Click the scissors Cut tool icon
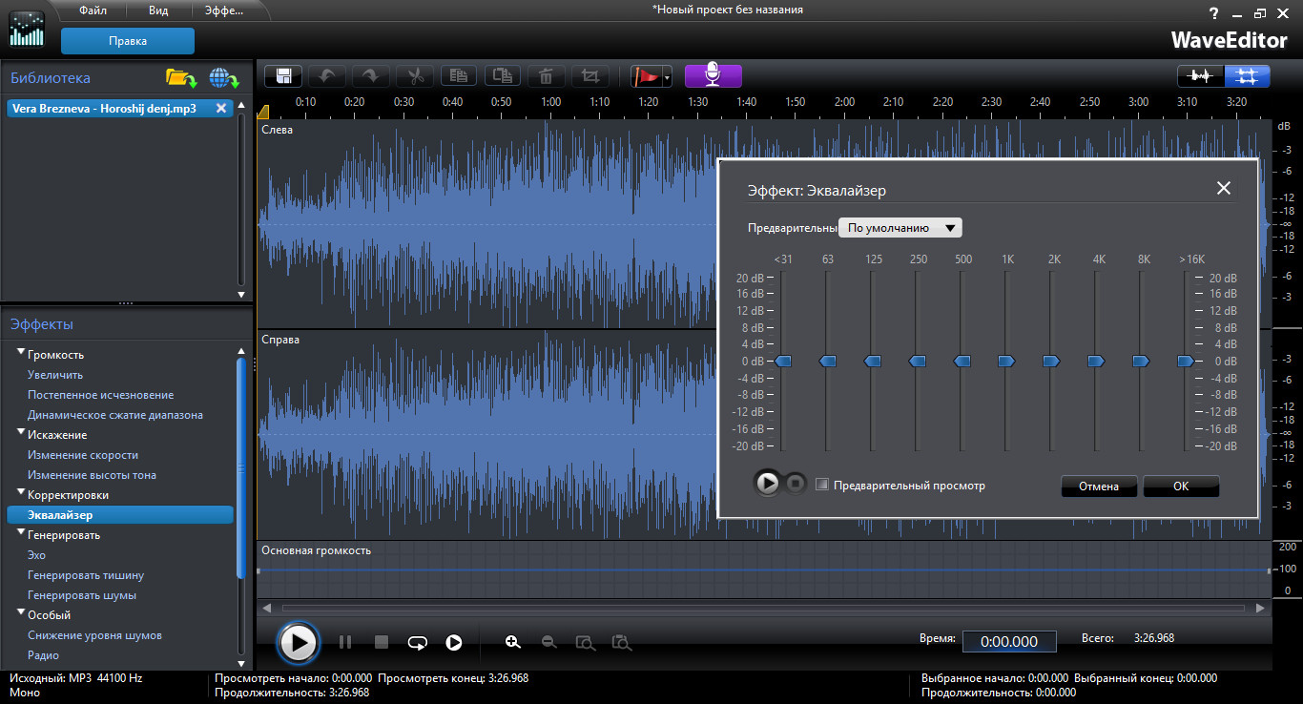 pyautogui.click(x=415, y=76)
